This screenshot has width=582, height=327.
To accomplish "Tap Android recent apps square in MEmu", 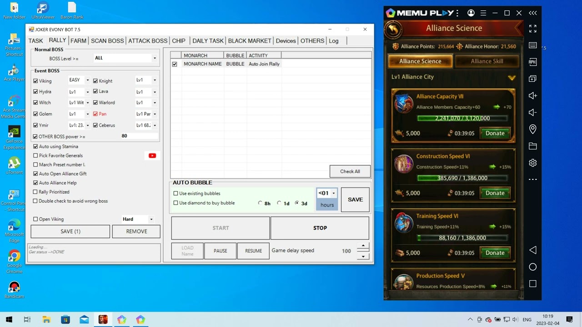I will (x=533, y=284).
